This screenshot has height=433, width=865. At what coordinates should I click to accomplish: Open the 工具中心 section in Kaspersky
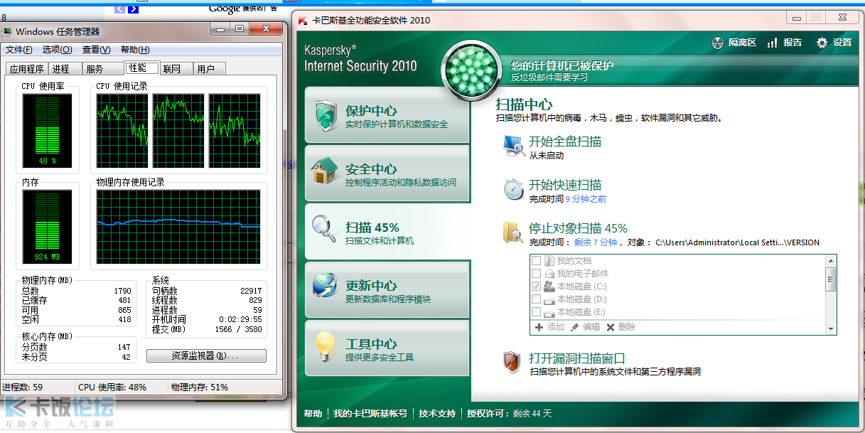(387, 348)
